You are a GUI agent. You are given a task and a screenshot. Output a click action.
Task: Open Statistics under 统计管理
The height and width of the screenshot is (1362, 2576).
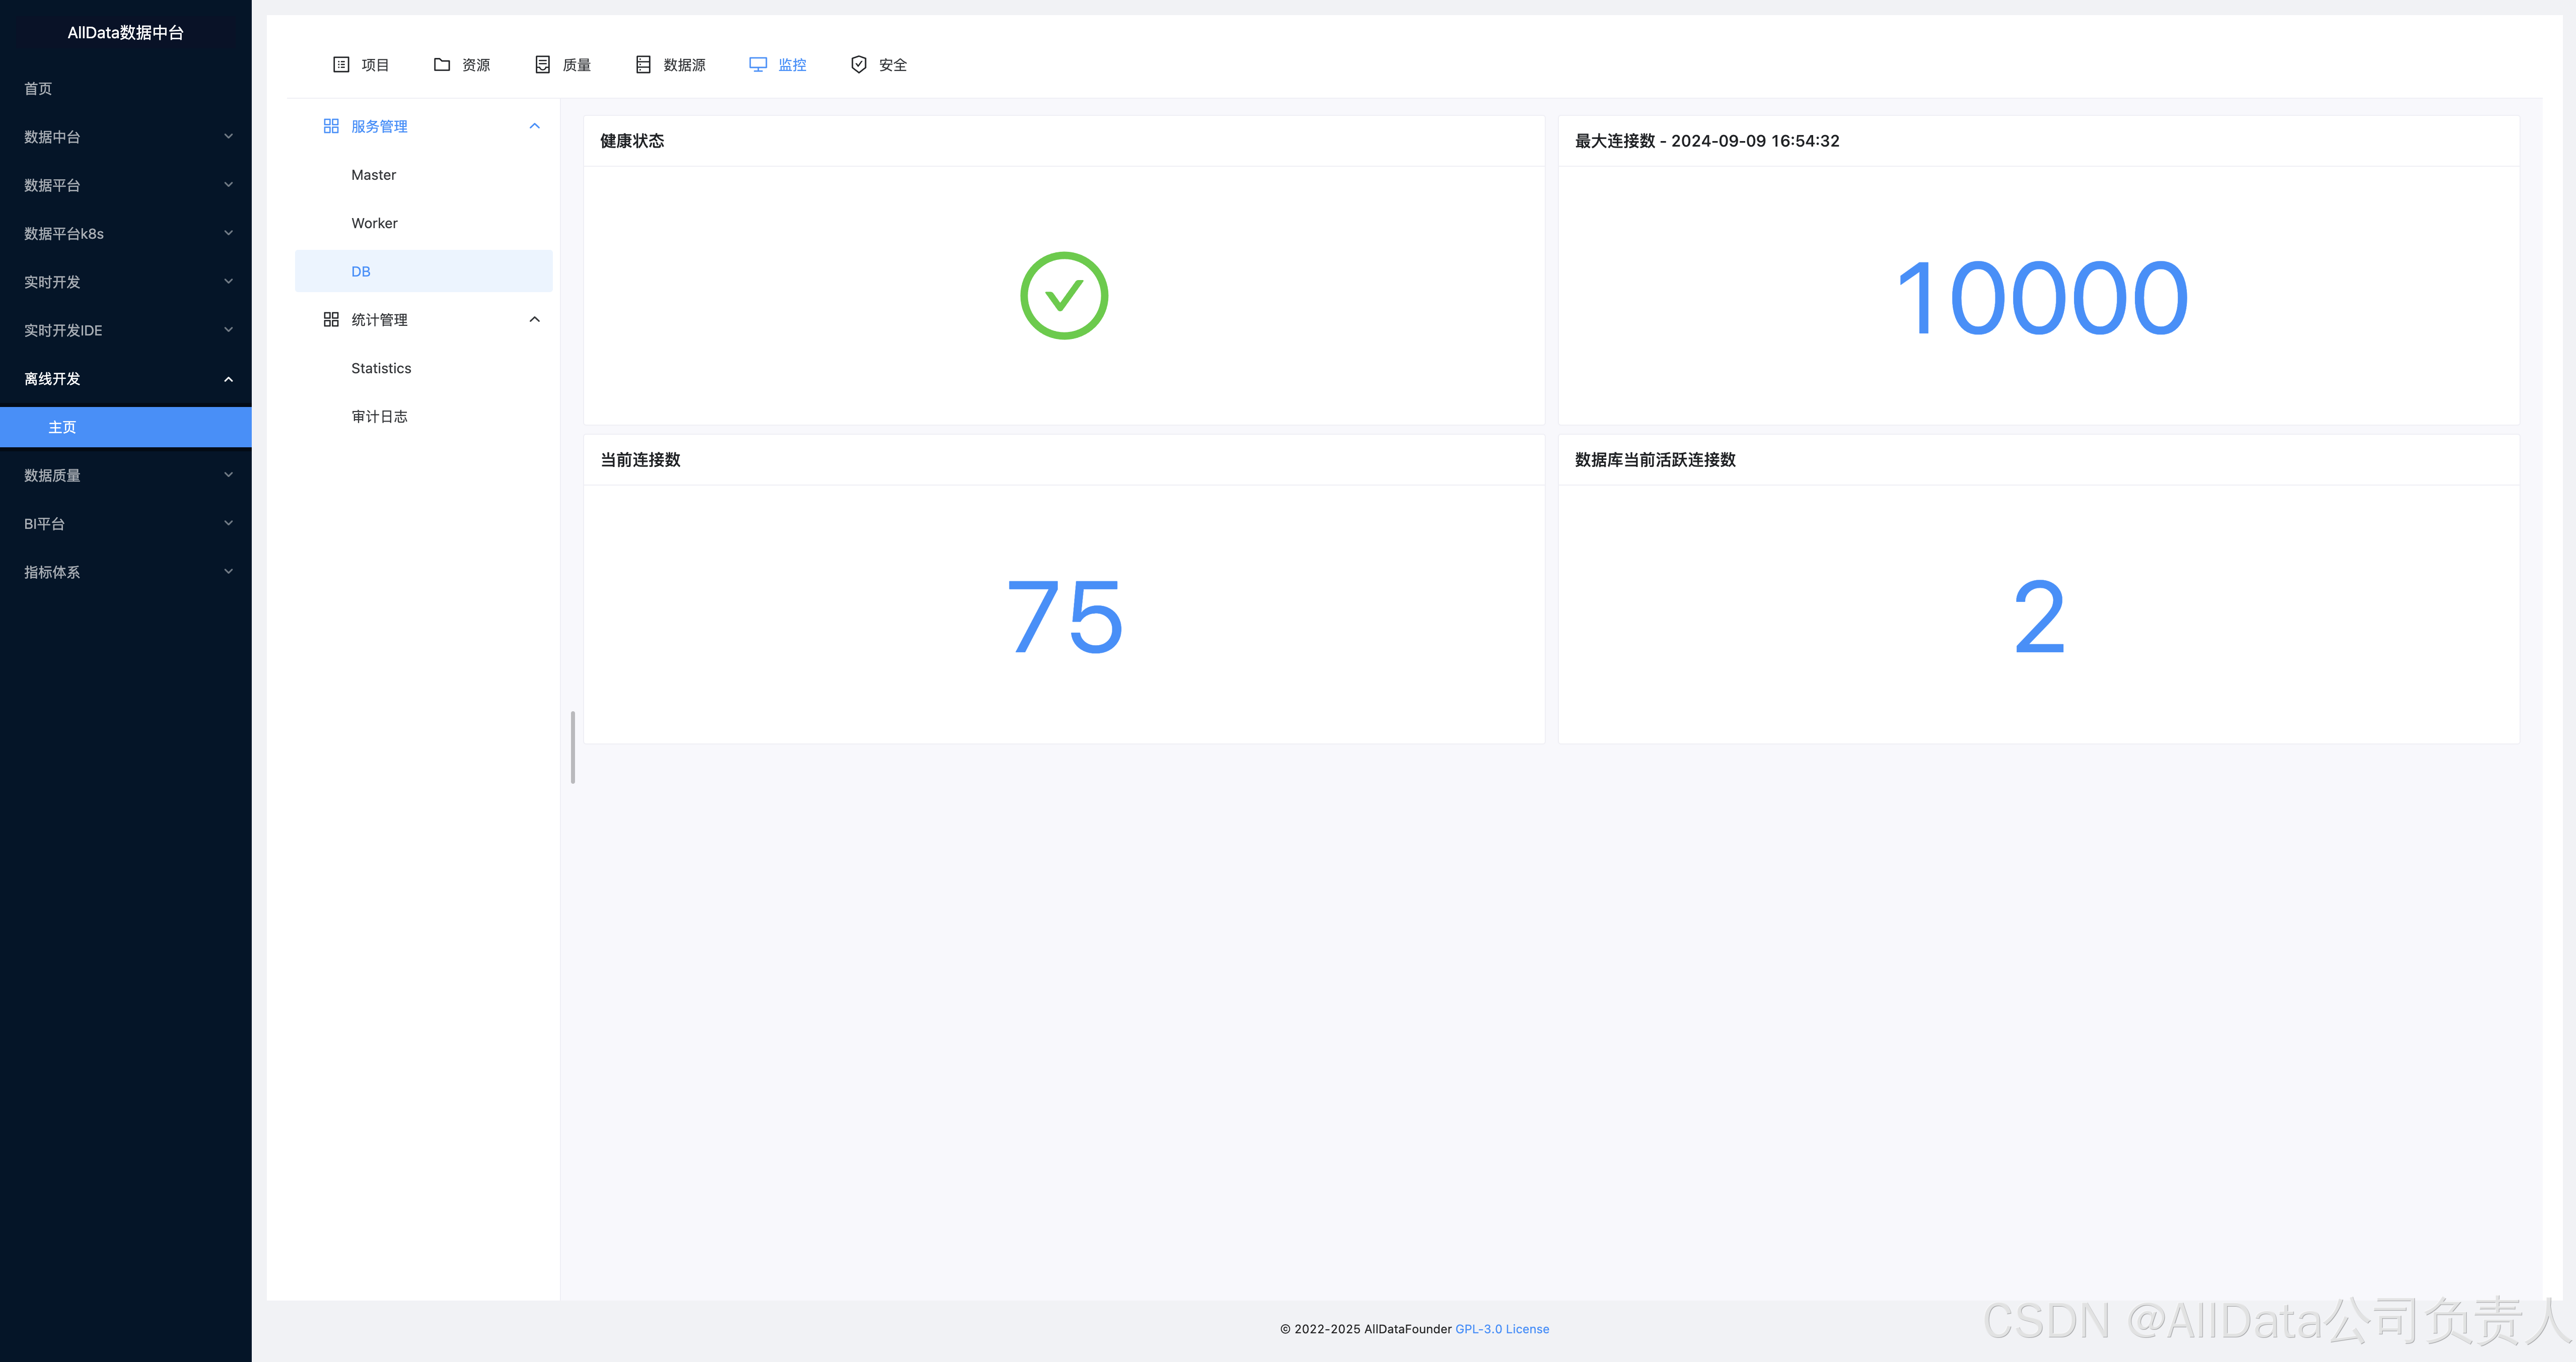coord(381,368)
